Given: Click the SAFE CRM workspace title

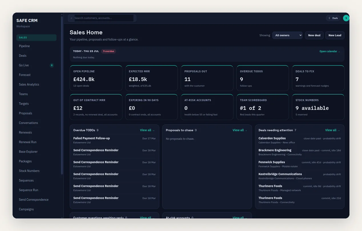Looking at the screenshot, I should point(27,21).
